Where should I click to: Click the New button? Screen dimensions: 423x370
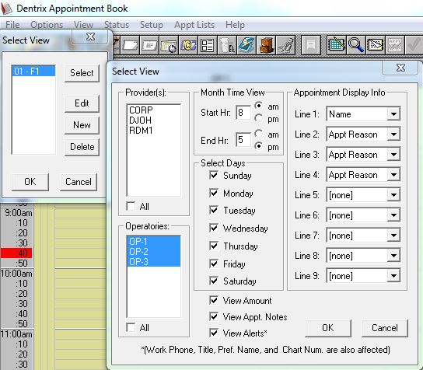tap(82, 125)
